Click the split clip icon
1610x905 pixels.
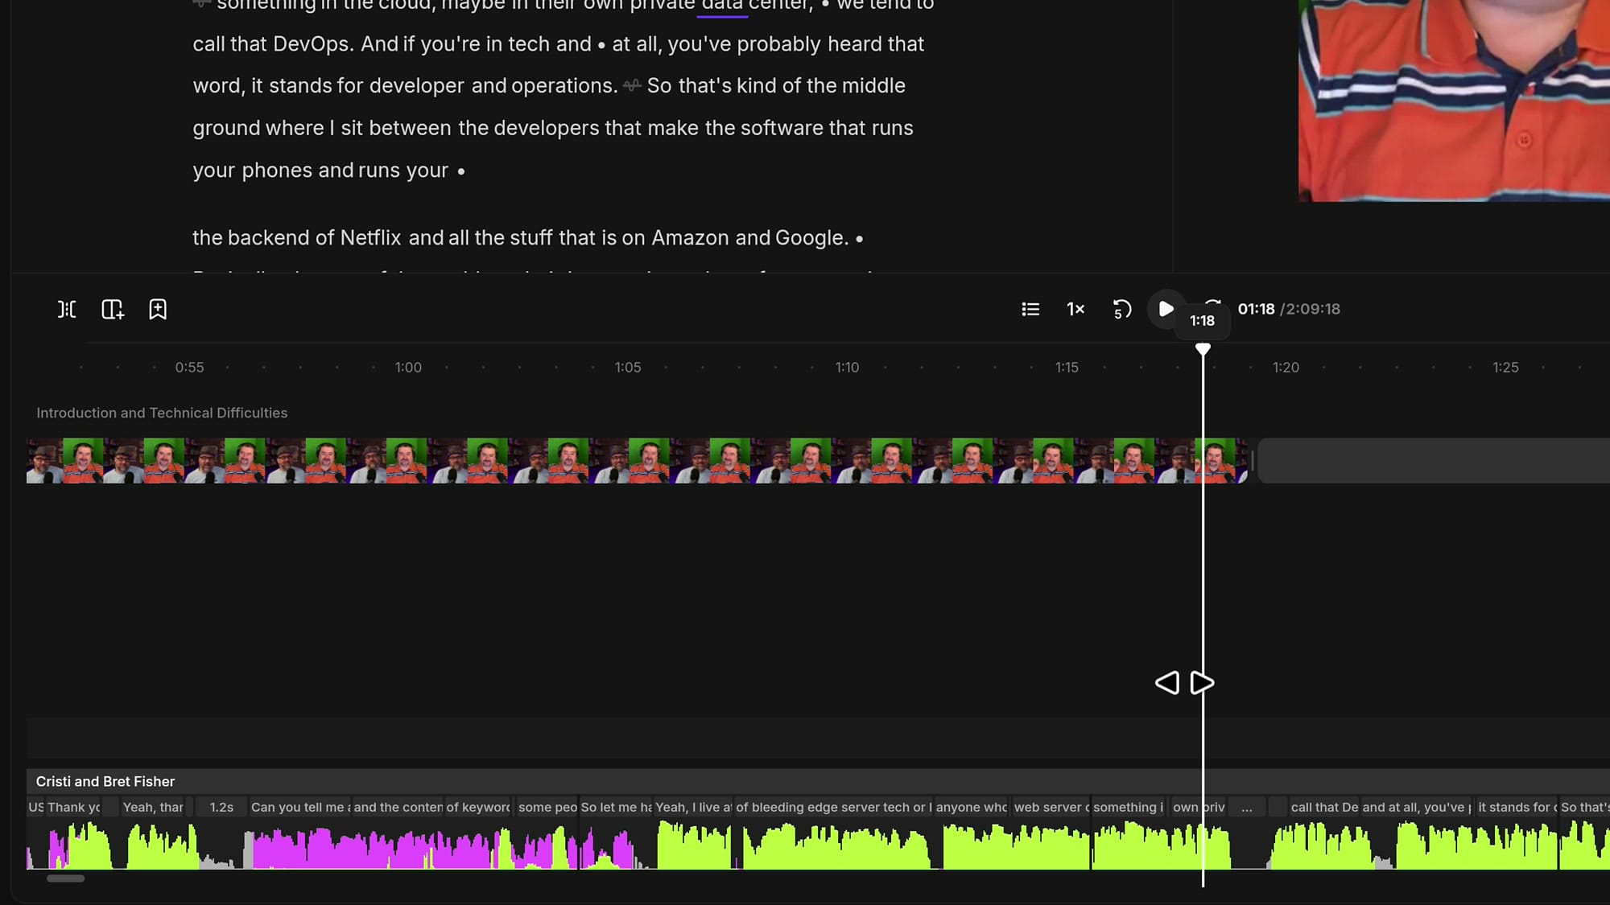point(67,309)
